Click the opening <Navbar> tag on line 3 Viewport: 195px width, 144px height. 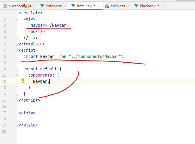[x=38, y=26]
